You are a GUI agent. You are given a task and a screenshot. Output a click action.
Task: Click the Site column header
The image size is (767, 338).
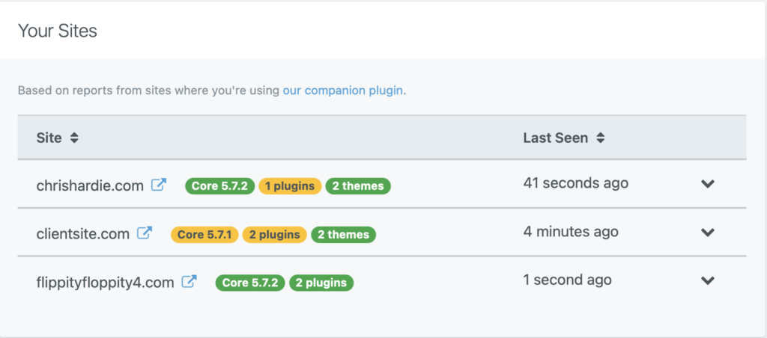[49, 138]
